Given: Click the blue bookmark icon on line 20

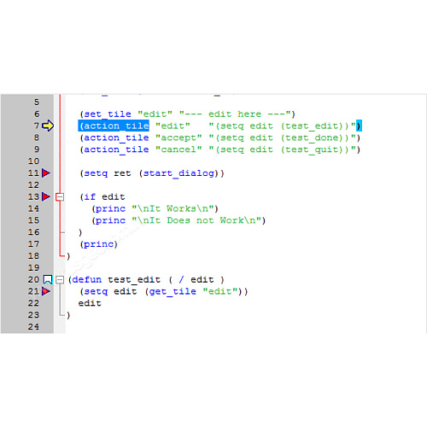Looking at the screenshot, I should click(x=48, y=279).
